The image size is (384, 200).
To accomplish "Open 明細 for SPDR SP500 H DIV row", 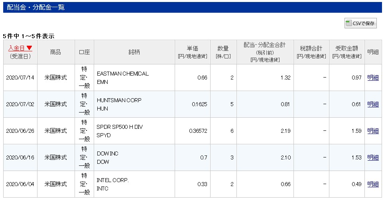I will (373, 131).
